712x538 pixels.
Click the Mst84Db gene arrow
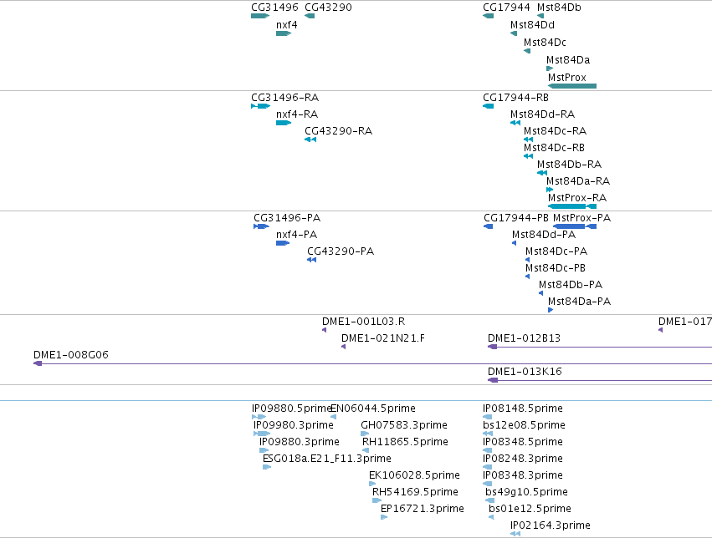[540, 16]
